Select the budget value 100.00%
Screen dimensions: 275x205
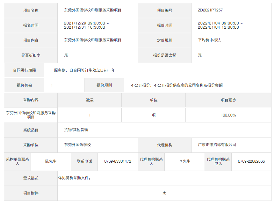(x=228, y=115)
